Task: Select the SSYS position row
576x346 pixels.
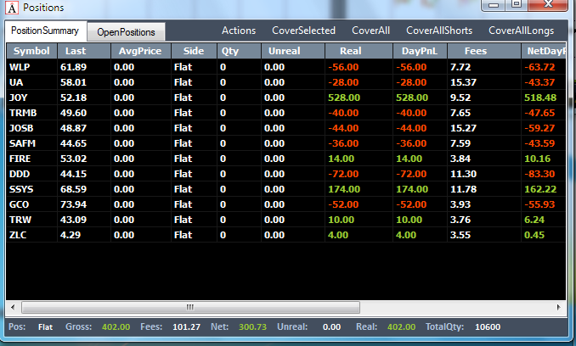Action: (285, 189)
